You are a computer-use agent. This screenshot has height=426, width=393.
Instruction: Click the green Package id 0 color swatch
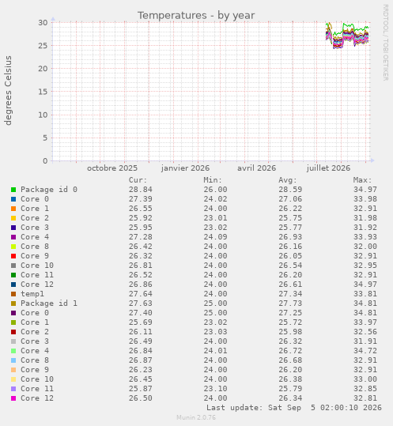point(13,190)
